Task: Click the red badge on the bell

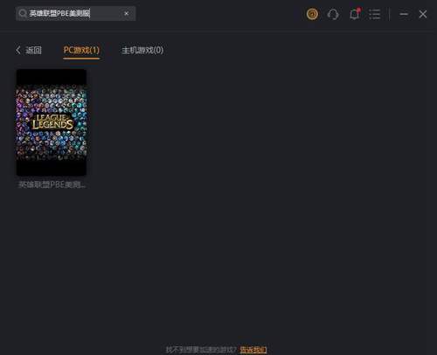Action: pos(358,10)
